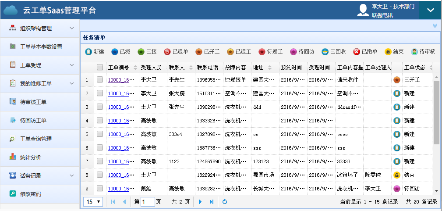This screenshot has height=211, width=442.
Task: Filter by 待回访 using its toolbar icon
Action: [x=293, y=52]
